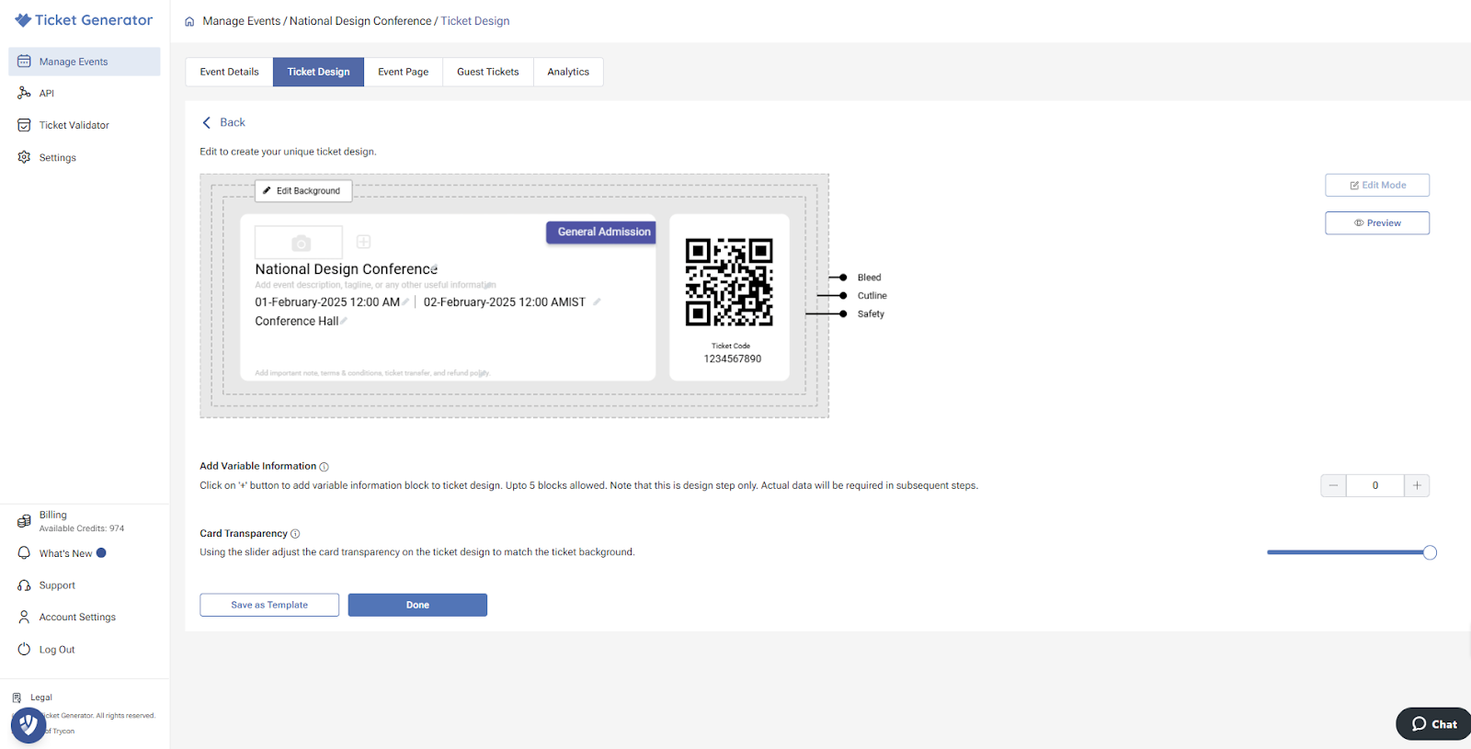Click National Design Conference breadcrumb link

tap(360, 21)
